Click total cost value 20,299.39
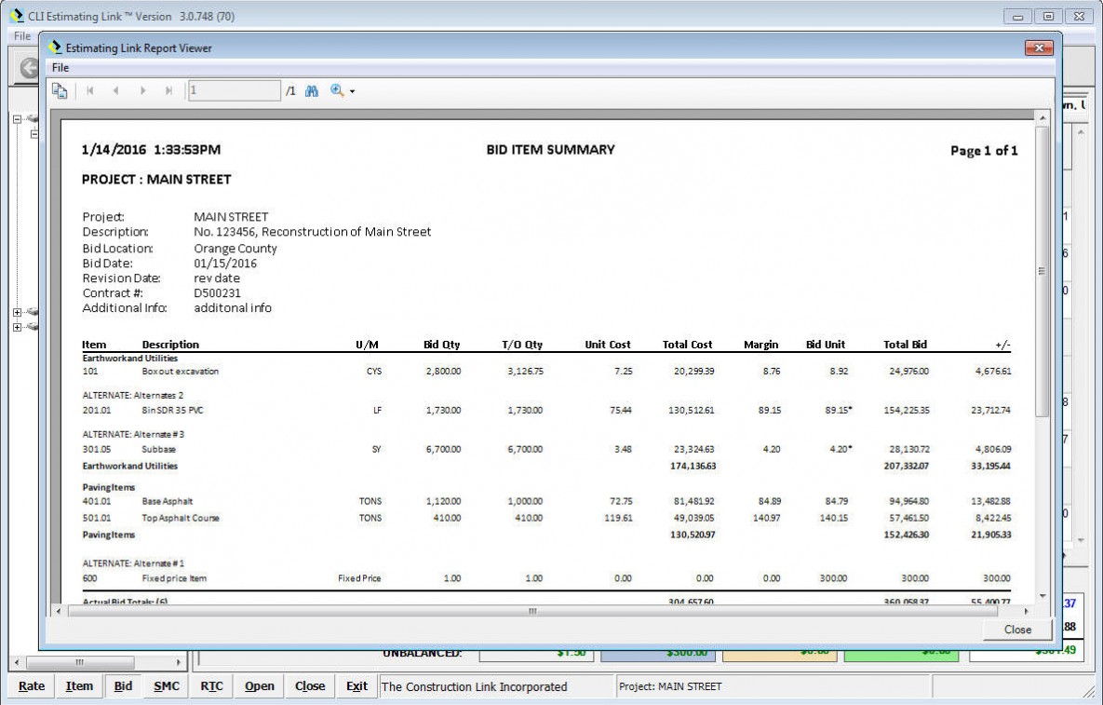Screen dimensions: 1103x705 [693, 371]
